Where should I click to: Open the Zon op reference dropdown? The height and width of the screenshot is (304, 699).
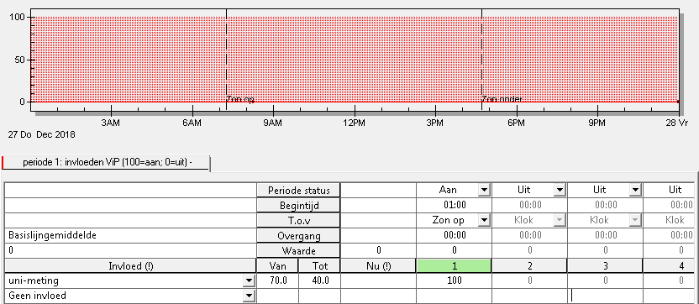click(x=484, y=220)
